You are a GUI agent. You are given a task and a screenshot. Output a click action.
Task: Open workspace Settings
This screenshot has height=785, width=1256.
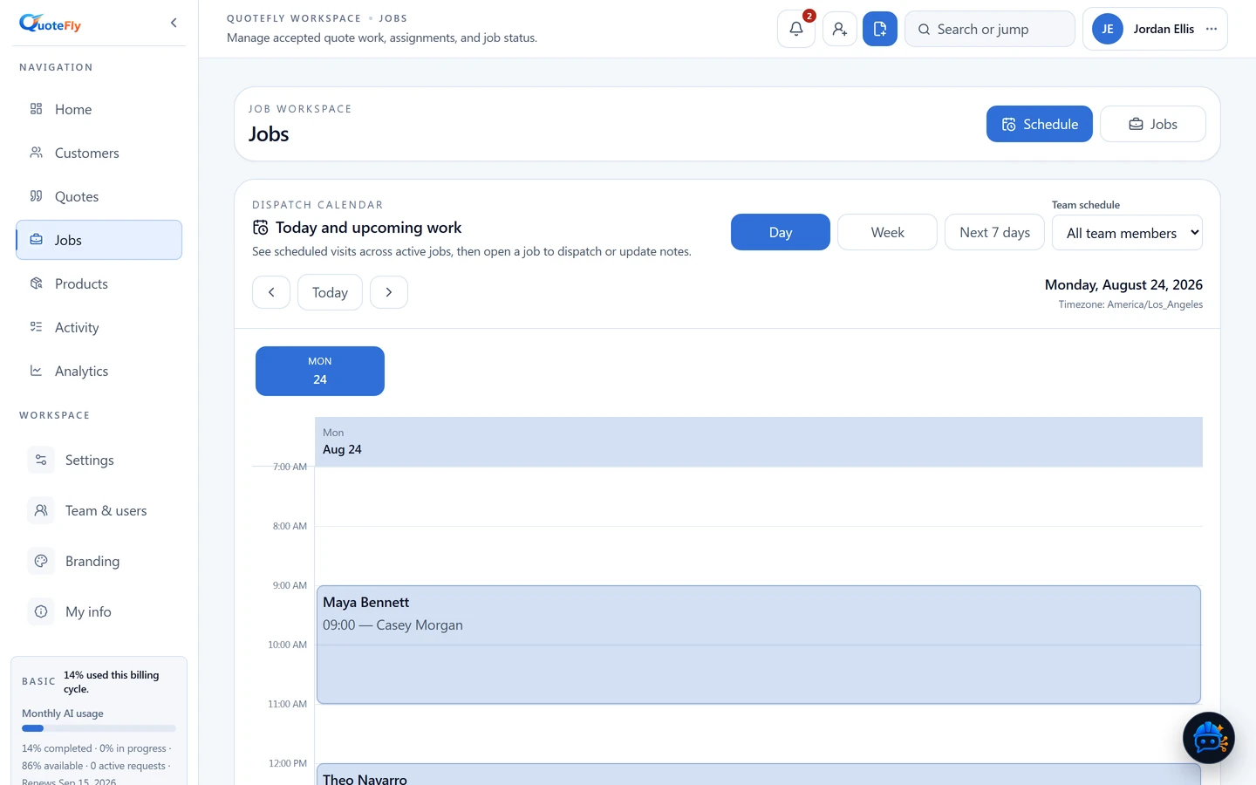pyautogui.click(x=99, y=460)
